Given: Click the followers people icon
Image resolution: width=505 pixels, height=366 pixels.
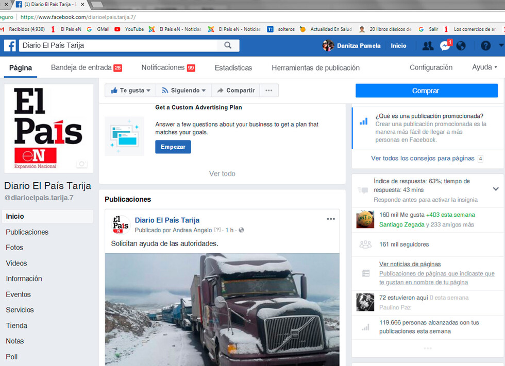Looking at the screenshot, I should click(x=365, y=245).
